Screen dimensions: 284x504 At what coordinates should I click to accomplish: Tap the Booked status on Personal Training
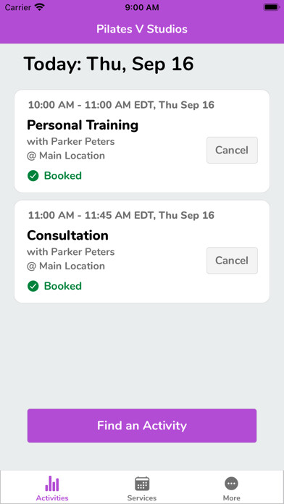[x=63, y=176]
